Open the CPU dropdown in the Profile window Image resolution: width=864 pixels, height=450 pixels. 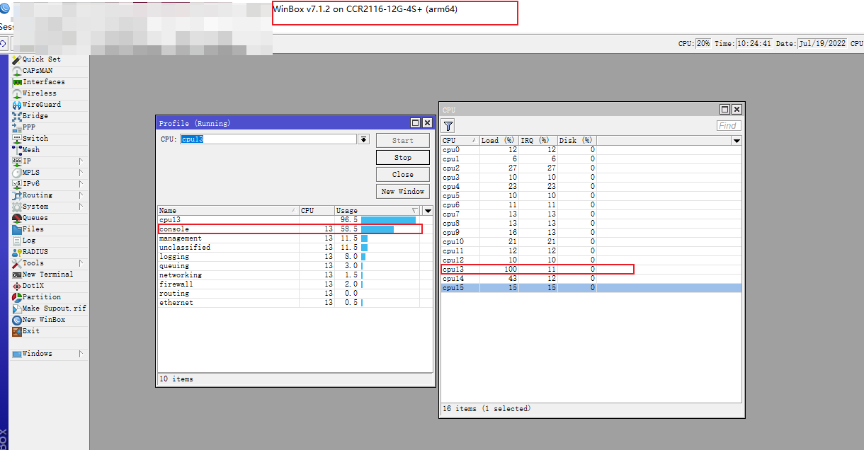coord(364,139)
